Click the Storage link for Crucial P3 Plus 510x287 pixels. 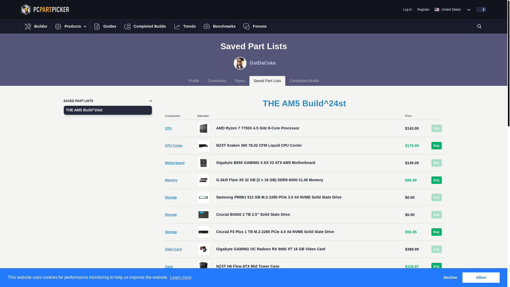coord(171,232)
